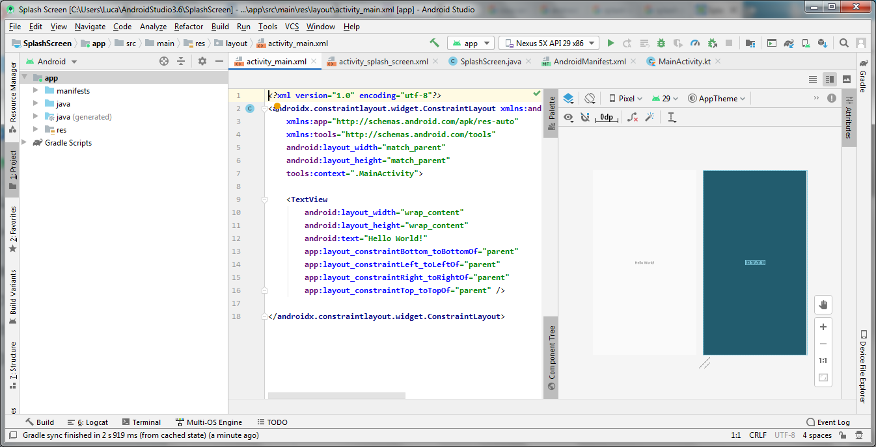Open the Refactor menu
876x447 pixels.
(x=189, y=27)
